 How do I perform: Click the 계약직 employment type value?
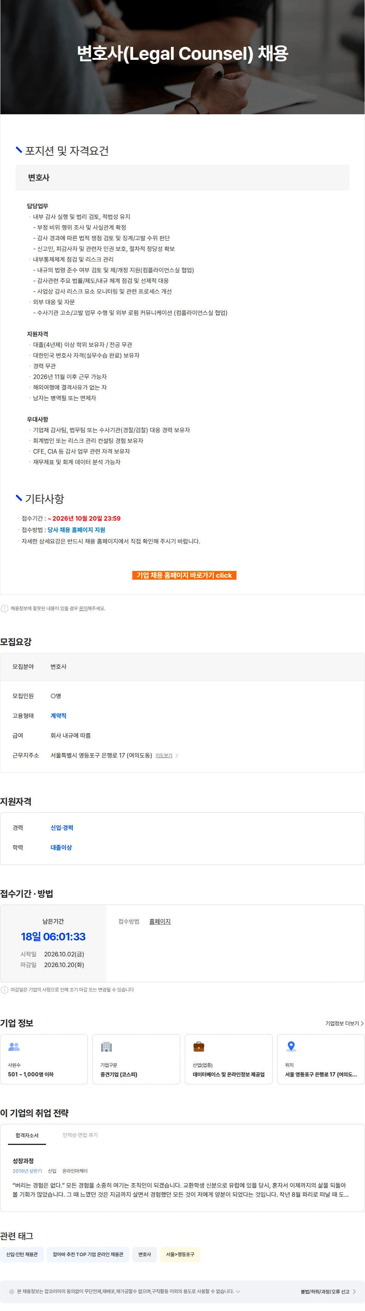pyautogui.click(x=59, y=716)
